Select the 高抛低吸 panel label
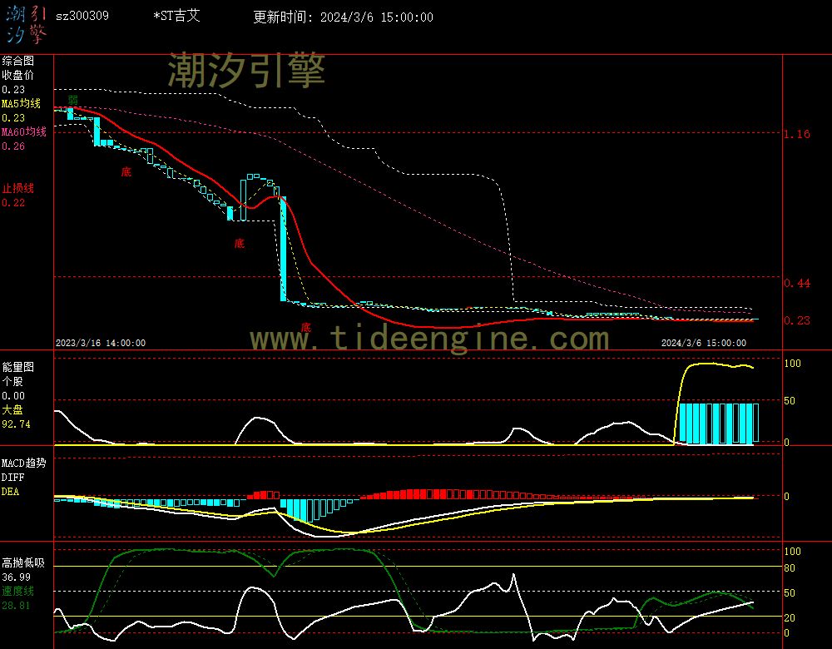This screenshot has width=832, height=649. 23,562
